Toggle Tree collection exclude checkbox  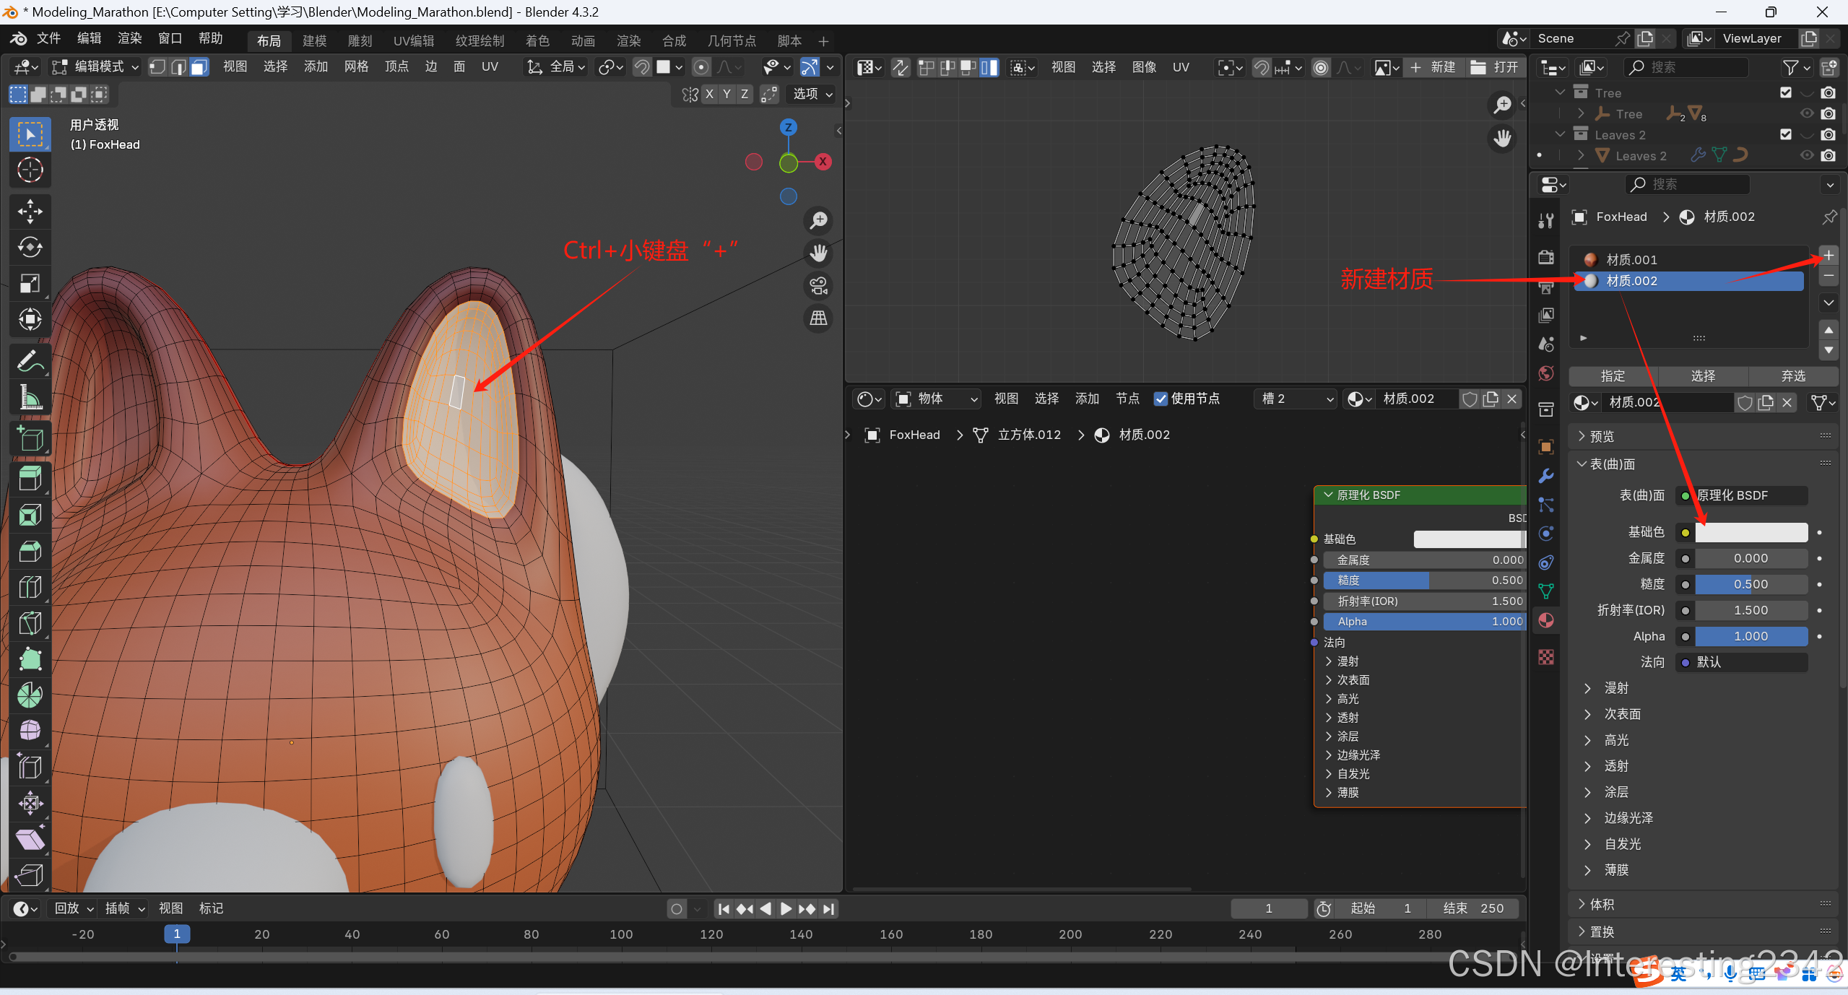pyautogui.click(x=1786, y=92)
